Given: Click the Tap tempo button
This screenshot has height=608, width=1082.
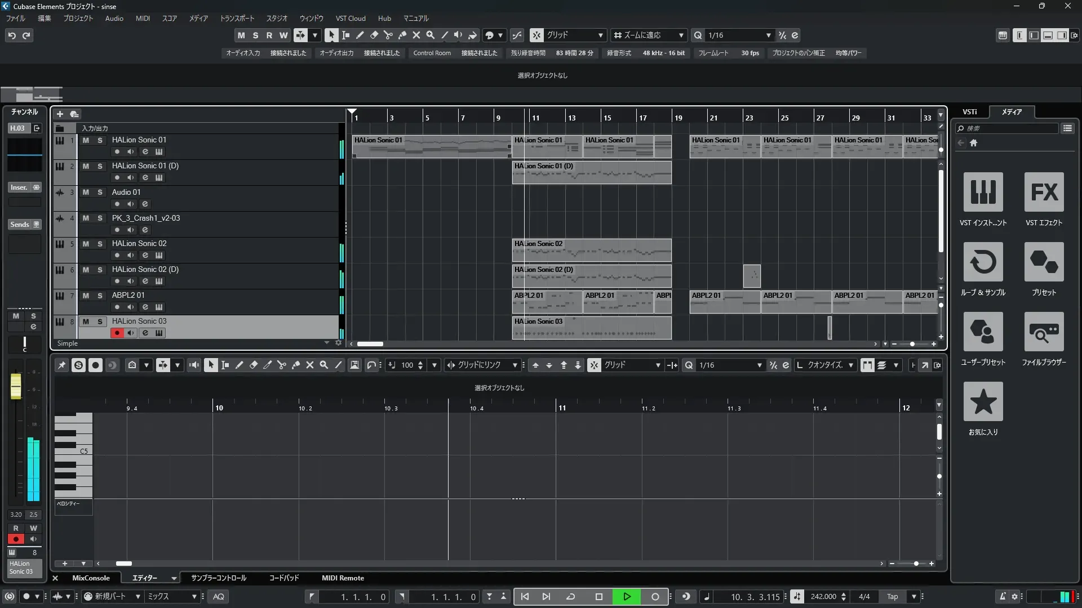Looking at the screenshot, I should click(893, 597).
